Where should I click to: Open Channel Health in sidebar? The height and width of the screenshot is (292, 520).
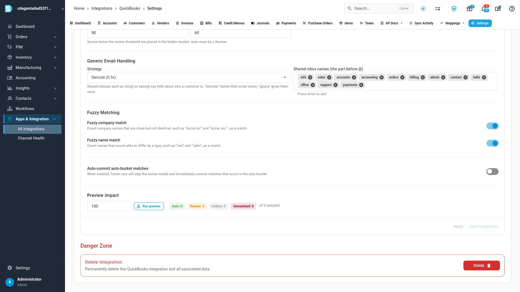pyautogui.click(x=32, y=138)
